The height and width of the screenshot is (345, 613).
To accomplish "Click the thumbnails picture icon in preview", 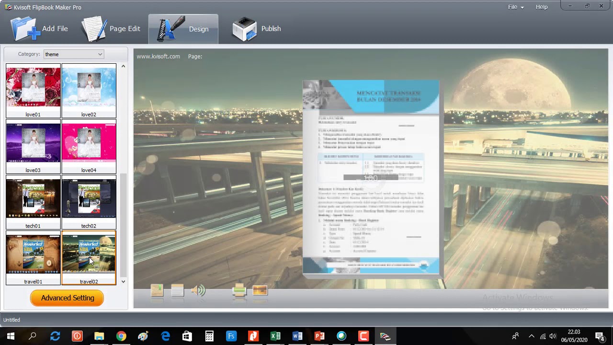I will point(260,290).
